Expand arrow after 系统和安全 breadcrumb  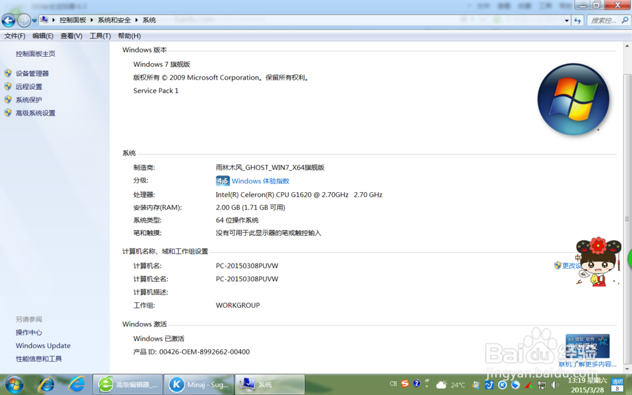point(137,20)
